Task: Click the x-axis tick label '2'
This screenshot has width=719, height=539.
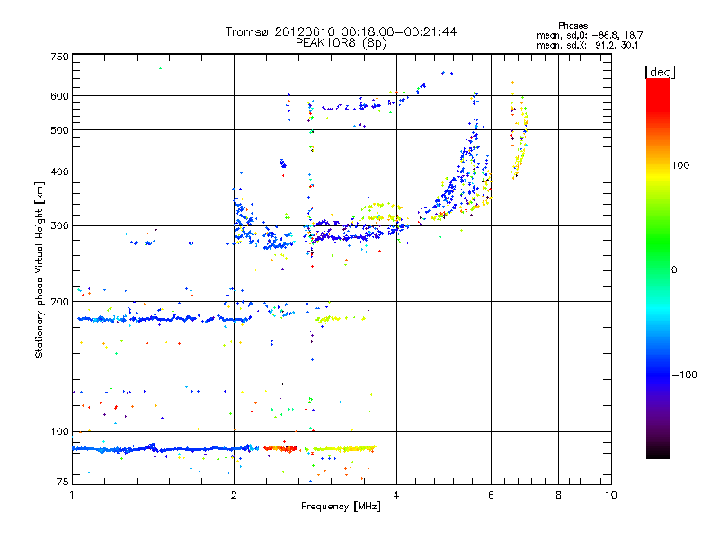Action: pyautogui.click(x=234, y=495)
